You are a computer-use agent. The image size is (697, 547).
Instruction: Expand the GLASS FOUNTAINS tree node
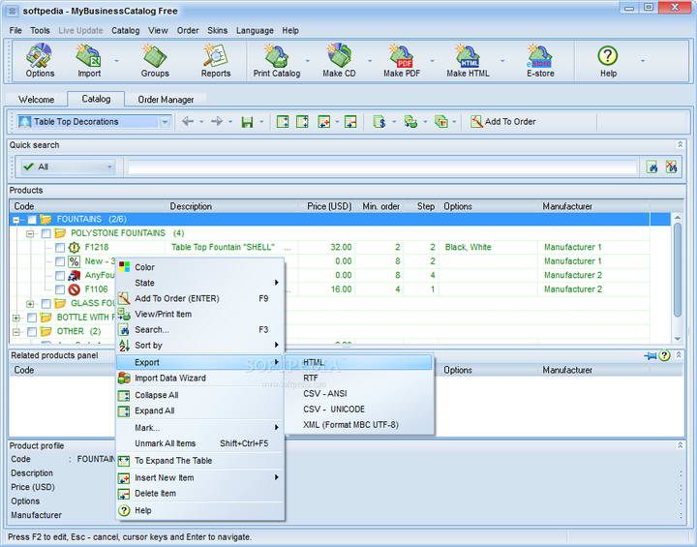(30, 304)
